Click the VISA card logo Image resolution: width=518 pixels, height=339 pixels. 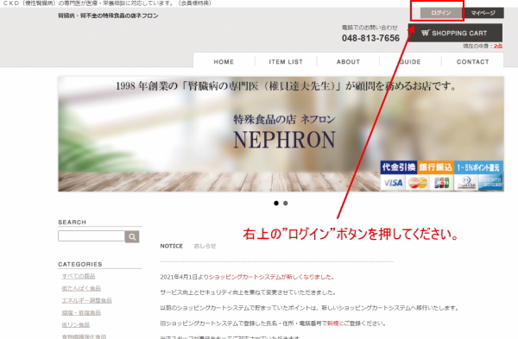click(x=393, y=183)
